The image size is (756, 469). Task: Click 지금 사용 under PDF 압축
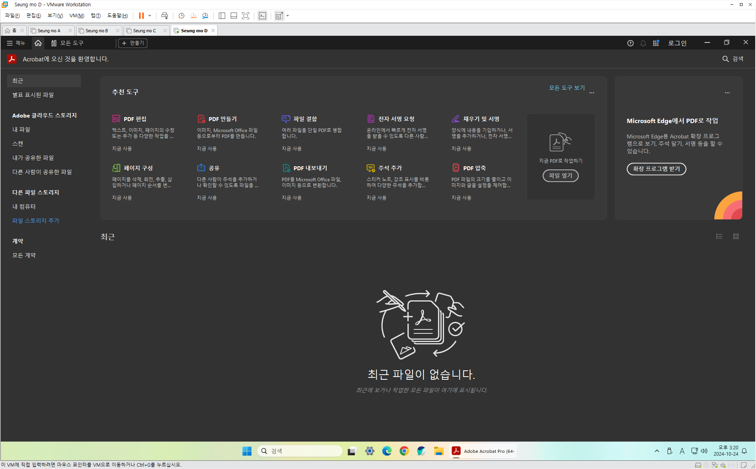click(461, 198)
